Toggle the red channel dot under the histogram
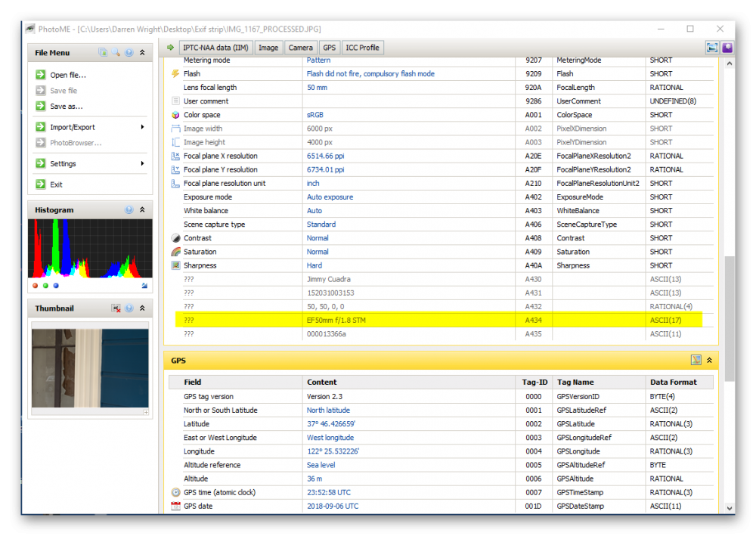The height and width of the screenshot is (536, 756). tap(34, 286)
